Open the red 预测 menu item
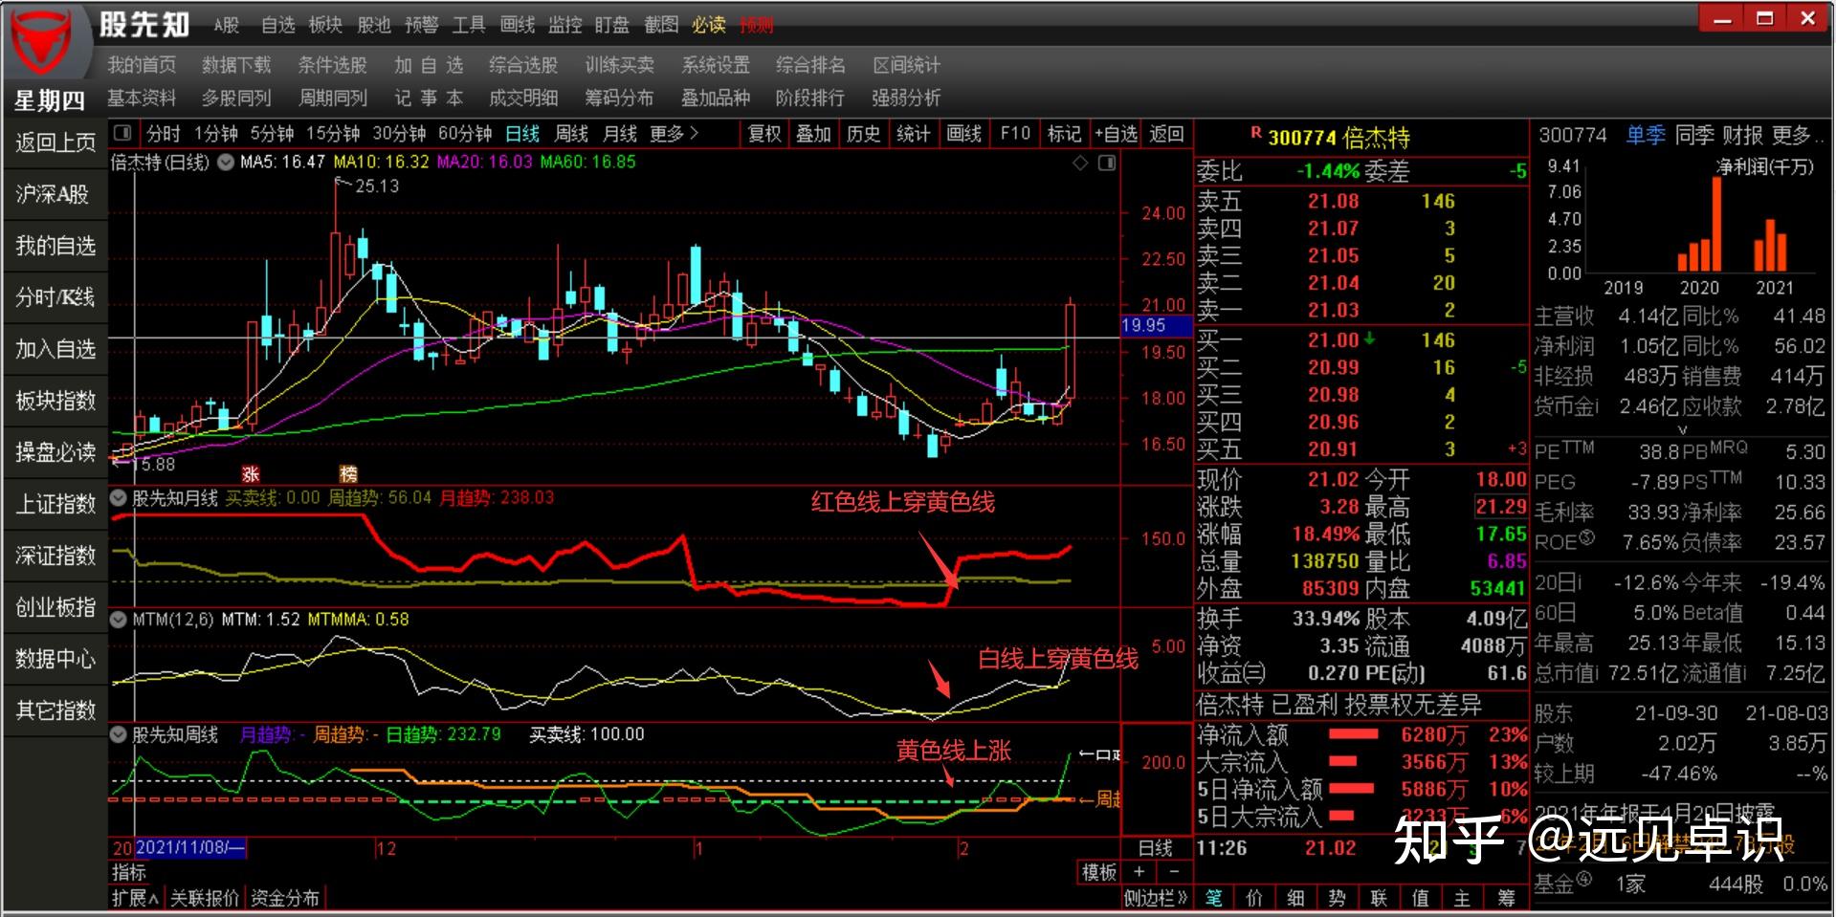 756,25
